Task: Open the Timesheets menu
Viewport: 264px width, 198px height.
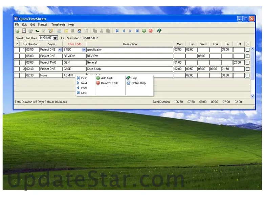Action: (x=58, y=25)
